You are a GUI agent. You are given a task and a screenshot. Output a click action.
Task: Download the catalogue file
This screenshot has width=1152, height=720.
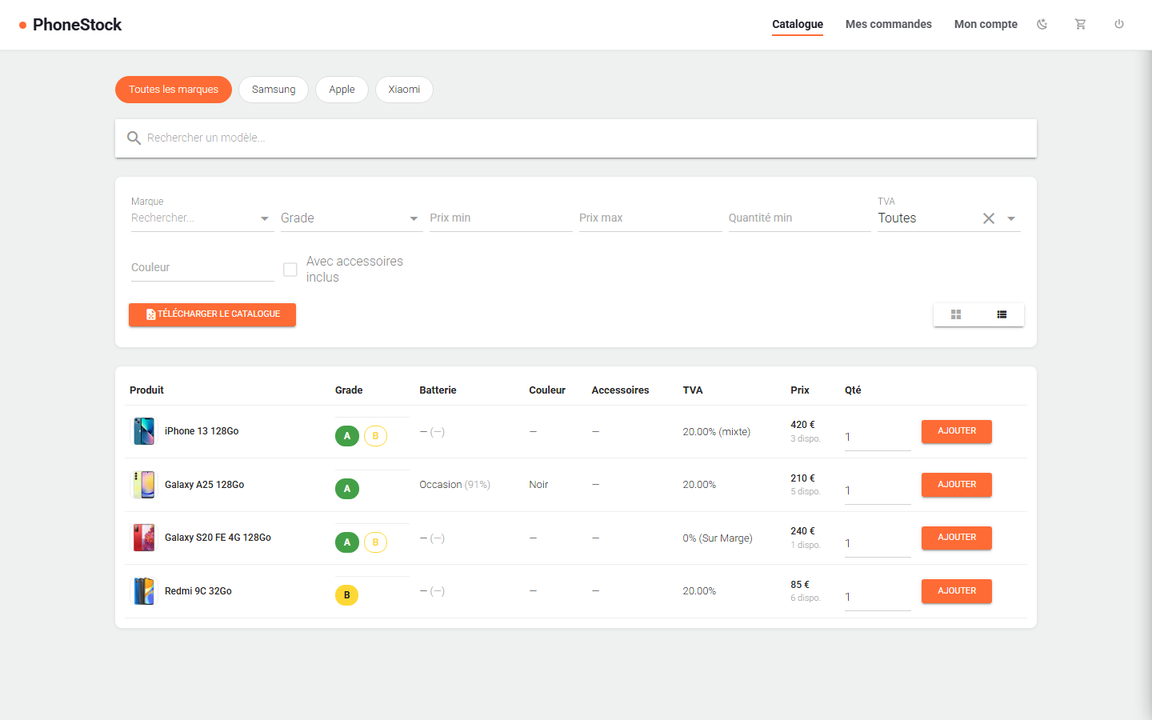[212, 314]
